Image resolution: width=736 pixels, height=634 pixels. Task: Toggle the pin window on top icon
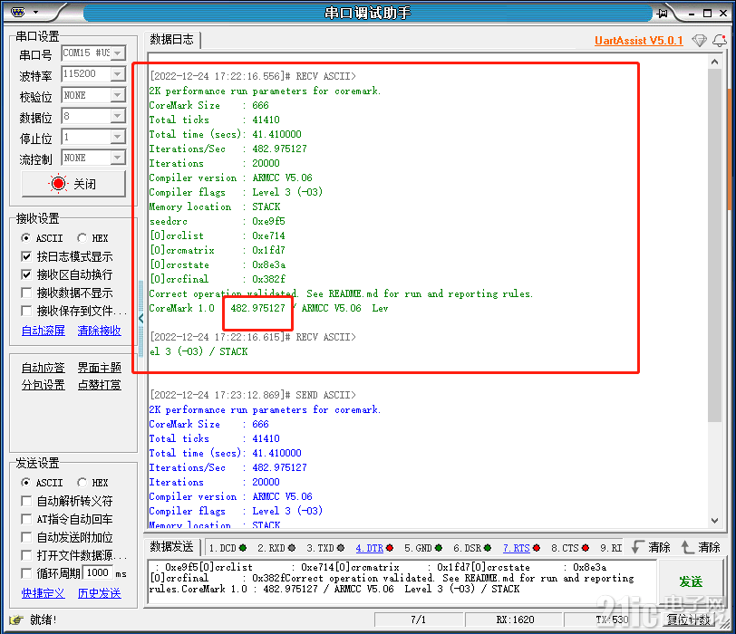(663, 13)
